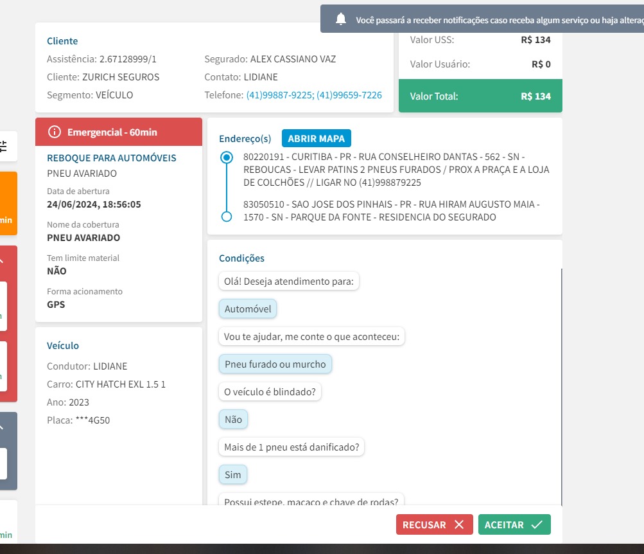Viewport: 644px width, 554px height.
Task: Select the 'Automóvel' answer chip
Action: [x=248, y=309]
